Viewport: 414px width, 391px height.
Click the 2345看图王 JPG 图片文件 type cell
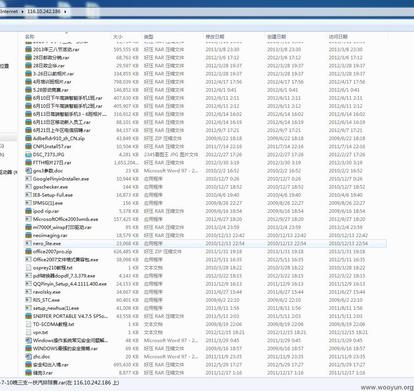pyautogui.click(x=171, y=155)
